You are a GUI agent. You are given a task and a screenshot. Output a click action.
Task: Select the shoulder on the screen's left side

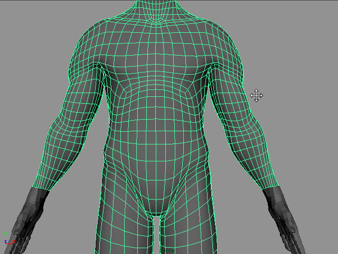(x=84, y=58)
